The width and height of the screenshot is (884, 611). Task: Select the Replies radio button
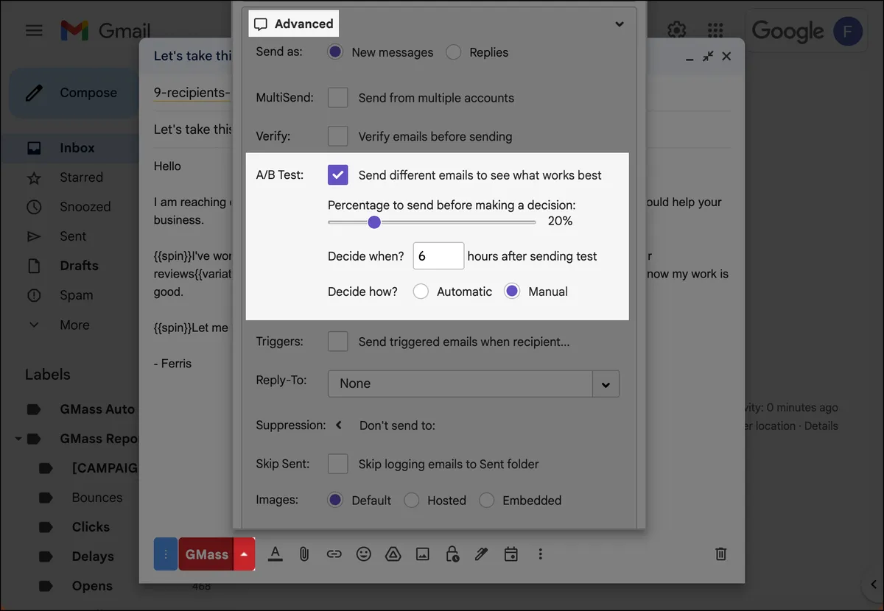click(454, 52)
